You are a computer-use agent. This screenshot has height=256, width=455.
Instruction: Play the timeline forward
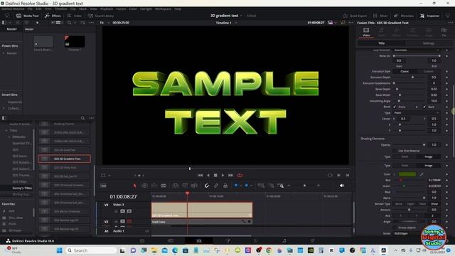point(223,176)
